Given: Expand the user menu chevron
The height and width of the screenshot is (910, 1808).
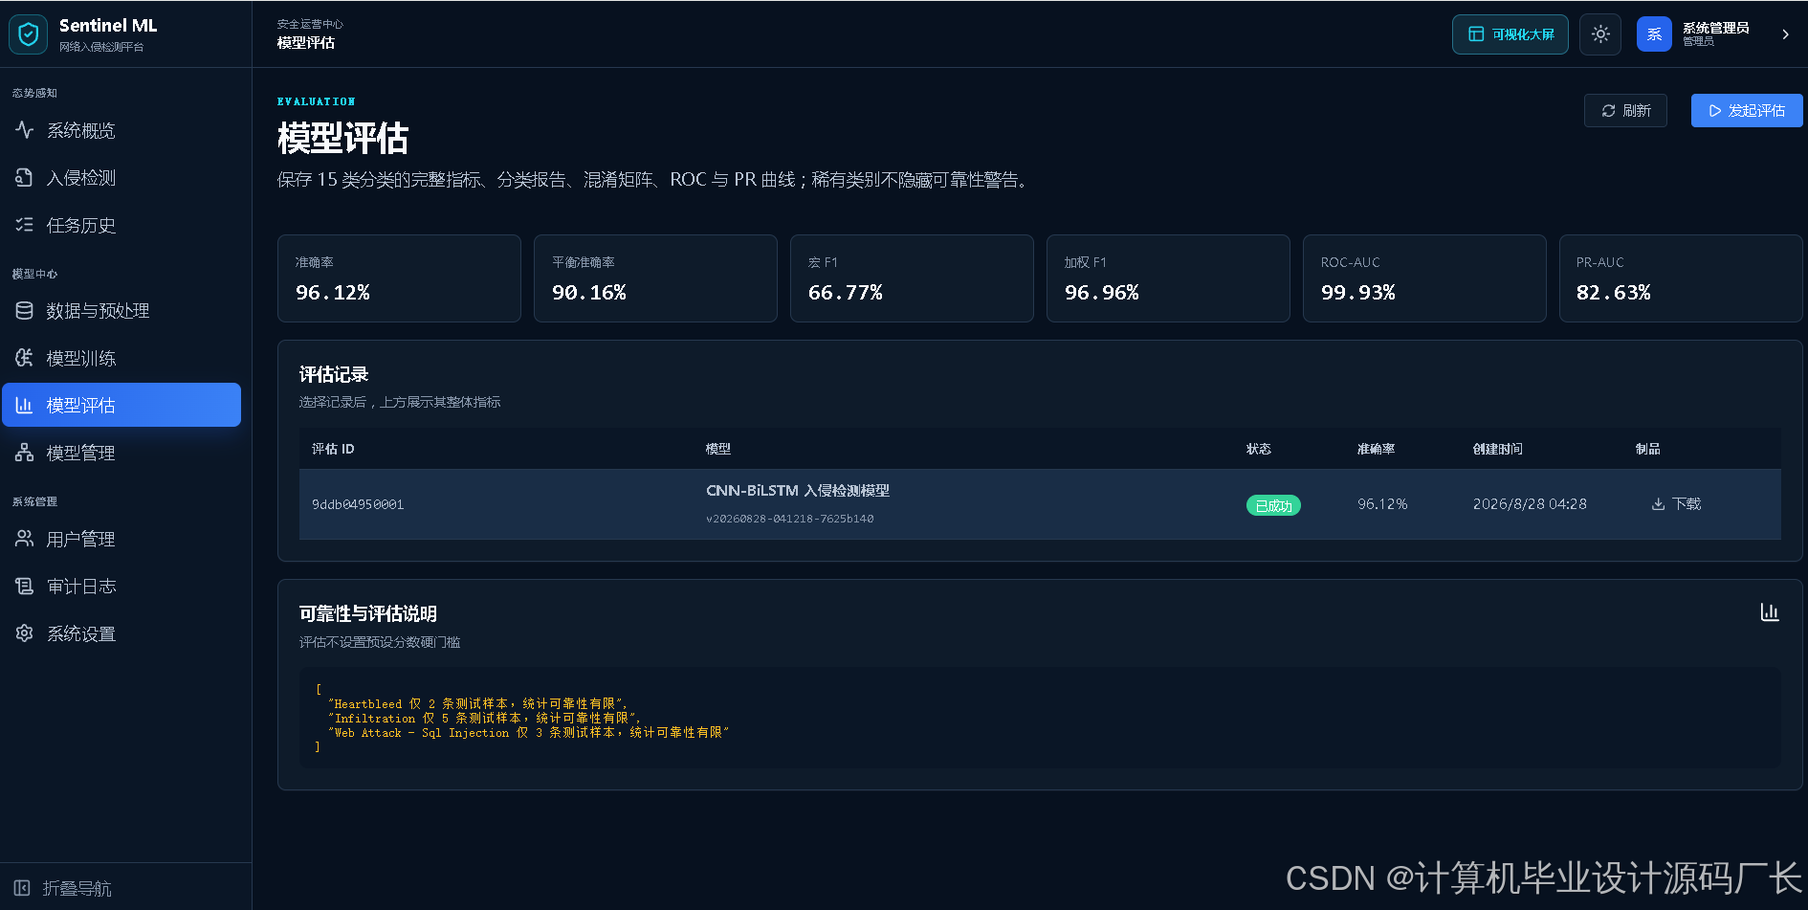Looking at the screenshot, I should tap(1785, 34).
